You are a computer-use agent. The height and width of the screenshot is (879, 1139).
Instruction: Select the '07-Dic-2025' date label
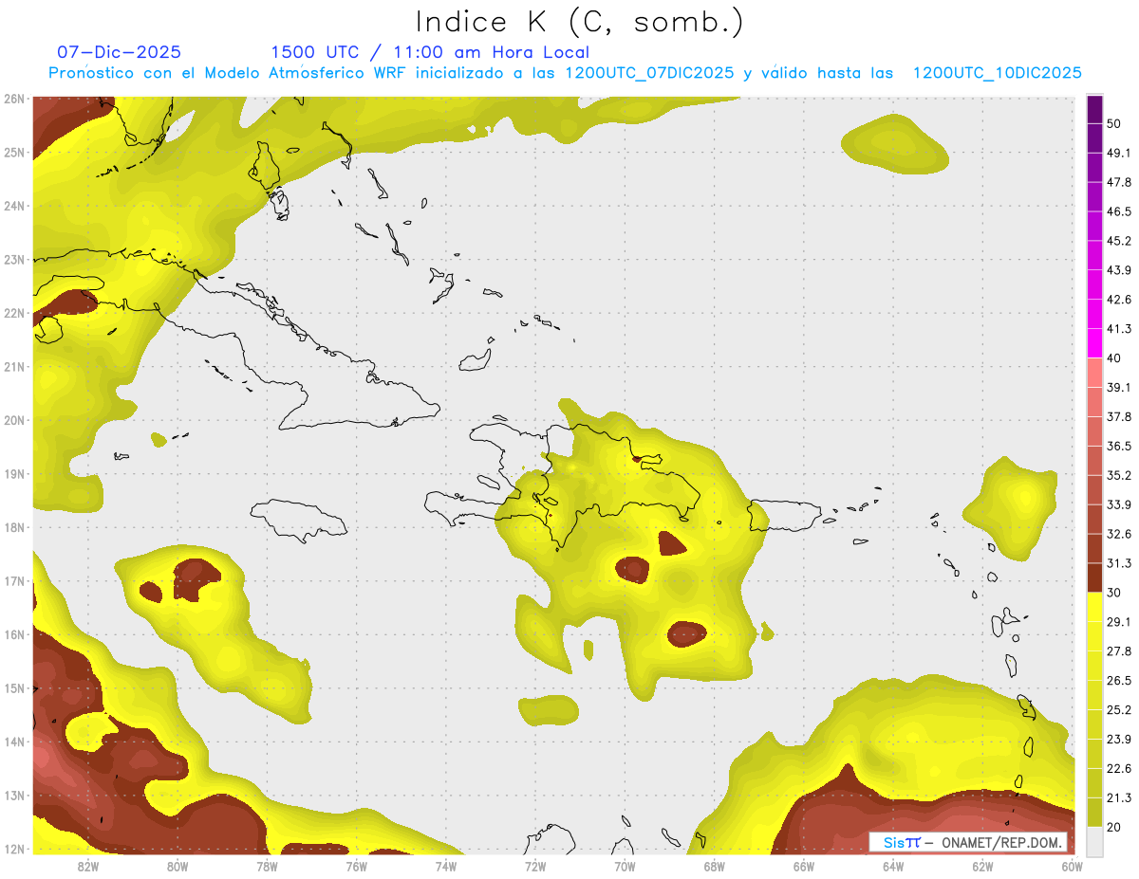coord(120,52)
